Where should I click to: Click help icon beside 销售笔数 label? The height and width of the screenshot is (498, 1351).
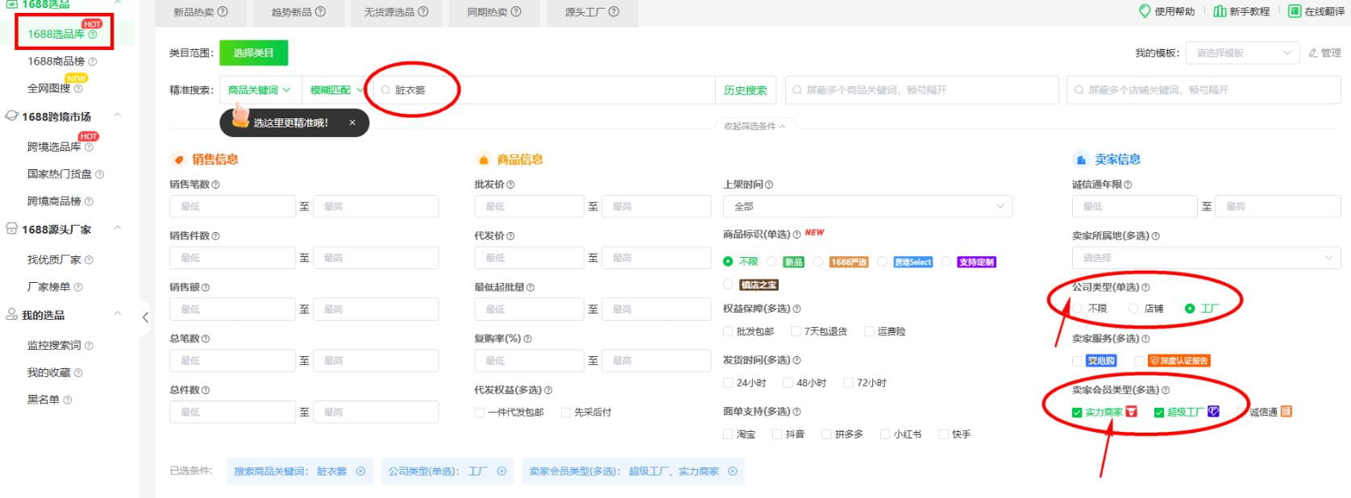[215, 185]
